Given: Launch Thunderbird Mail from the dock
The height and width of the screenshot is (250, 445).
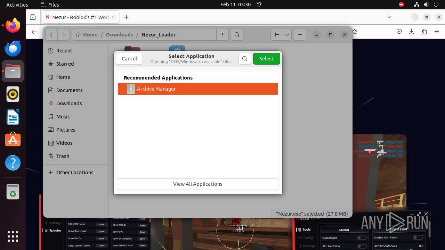Looking at the screenshot, I should [x=13, y=48].
